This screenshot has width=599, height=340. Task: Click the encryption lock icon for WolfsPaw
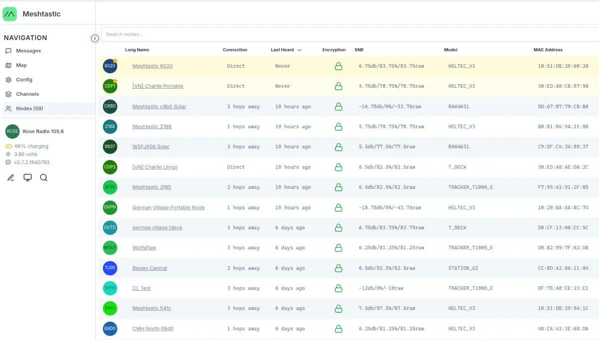click(338, 248)
